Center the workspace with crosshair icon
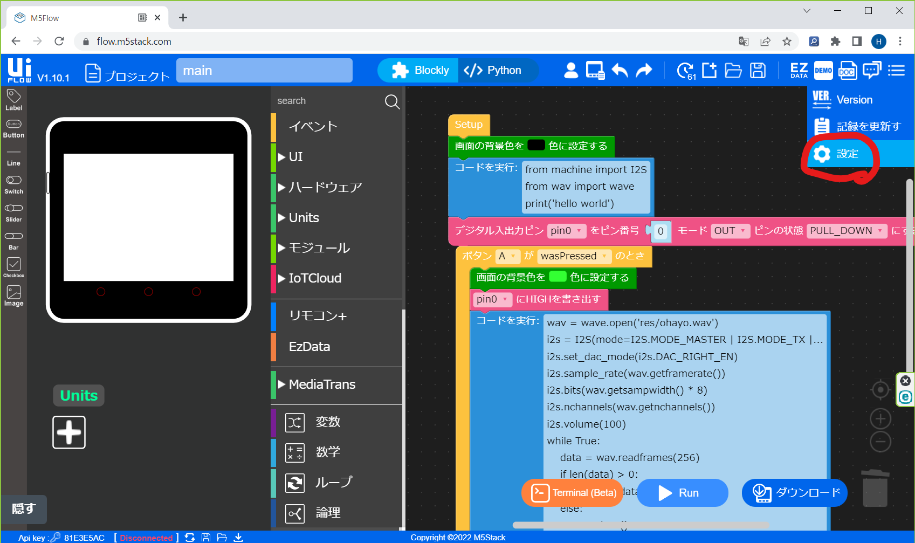The height and width of the screenshot is (543, 915). (x=880, y=389)
